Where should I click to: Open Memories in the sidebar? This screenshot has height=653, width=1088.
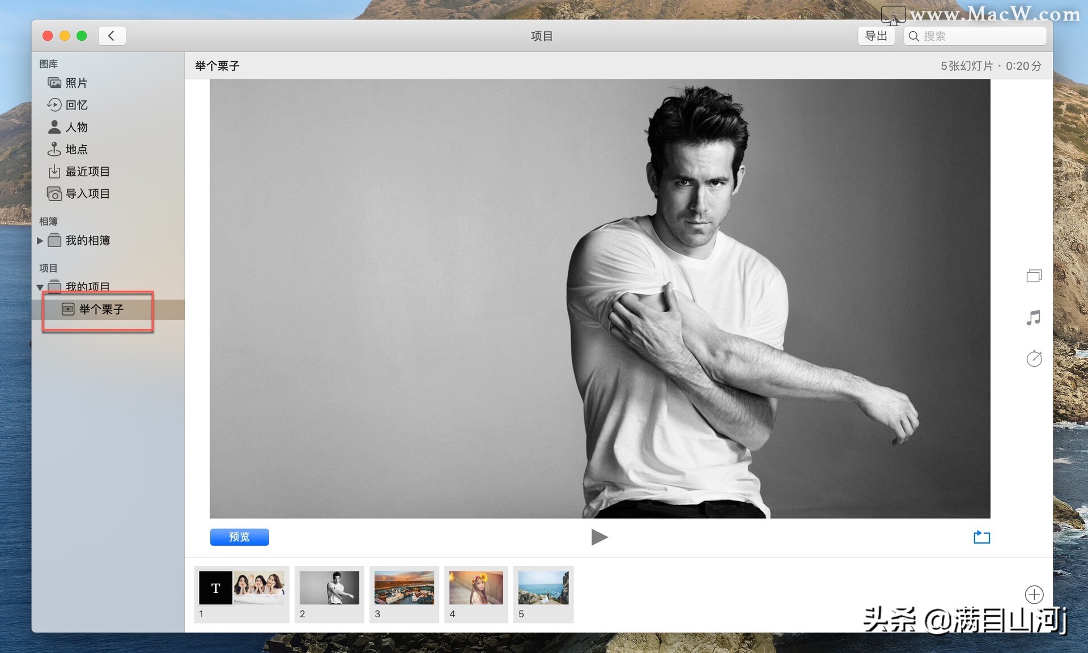(x=76, y=105)
